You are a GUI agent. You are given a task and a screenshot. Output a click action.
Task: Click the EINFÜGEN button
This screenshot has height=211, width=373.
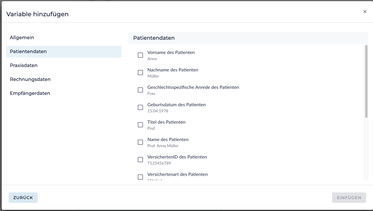[x=349, y=198]
